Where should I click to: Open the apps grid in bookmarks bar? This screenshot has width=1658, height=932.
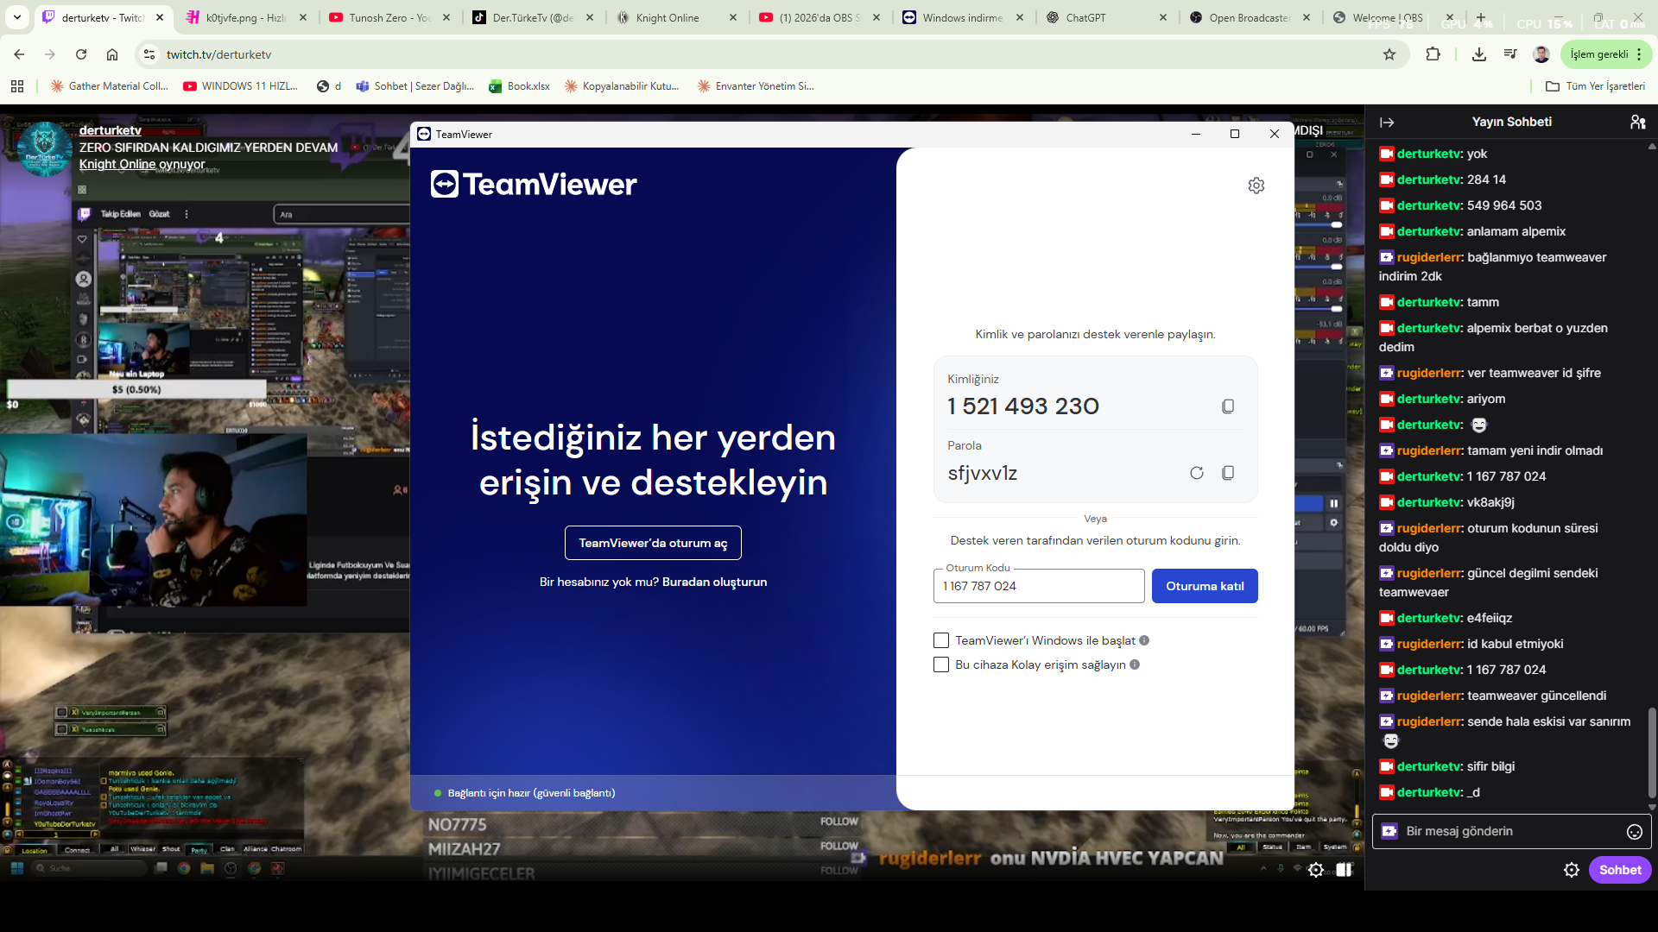point(17,86)
